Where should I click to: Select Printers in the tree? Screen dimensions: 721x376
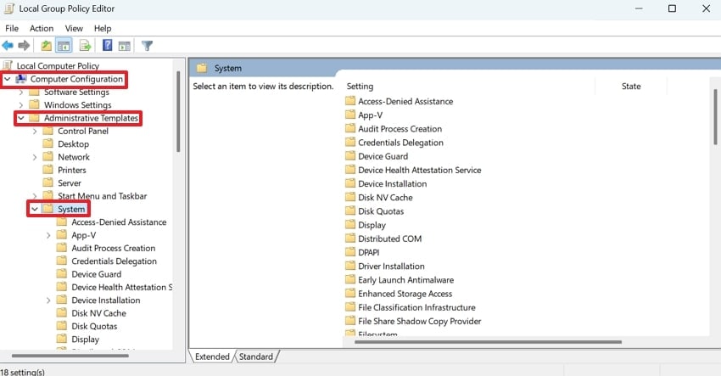point(72,170)
